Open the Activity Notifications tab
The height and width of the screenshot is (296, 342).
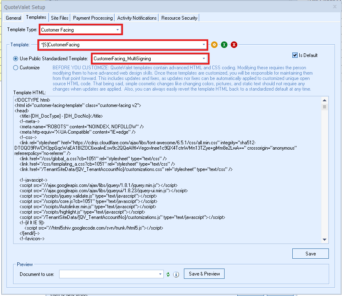[137, 18]
